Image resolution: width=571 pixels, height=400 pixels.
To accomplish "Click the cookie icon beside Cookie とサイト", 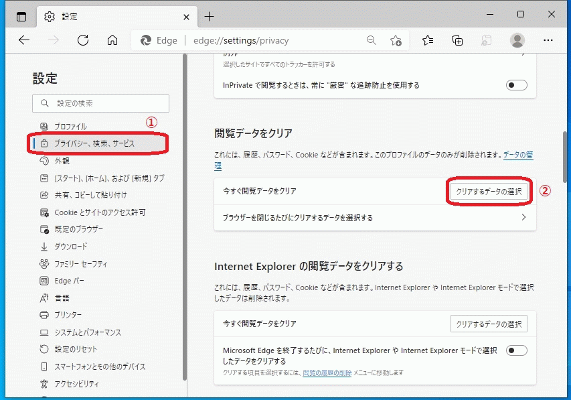I will coord(44,212).
